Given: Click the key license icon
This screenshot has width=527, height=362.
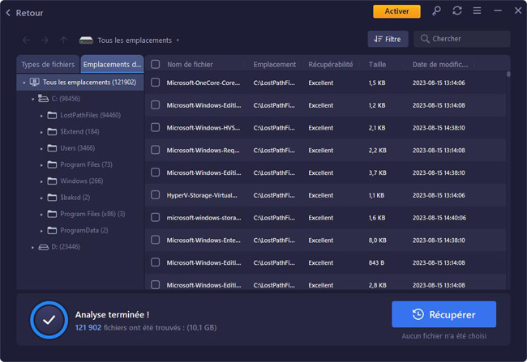Looking at the screenshot, I should click(436, 11).
